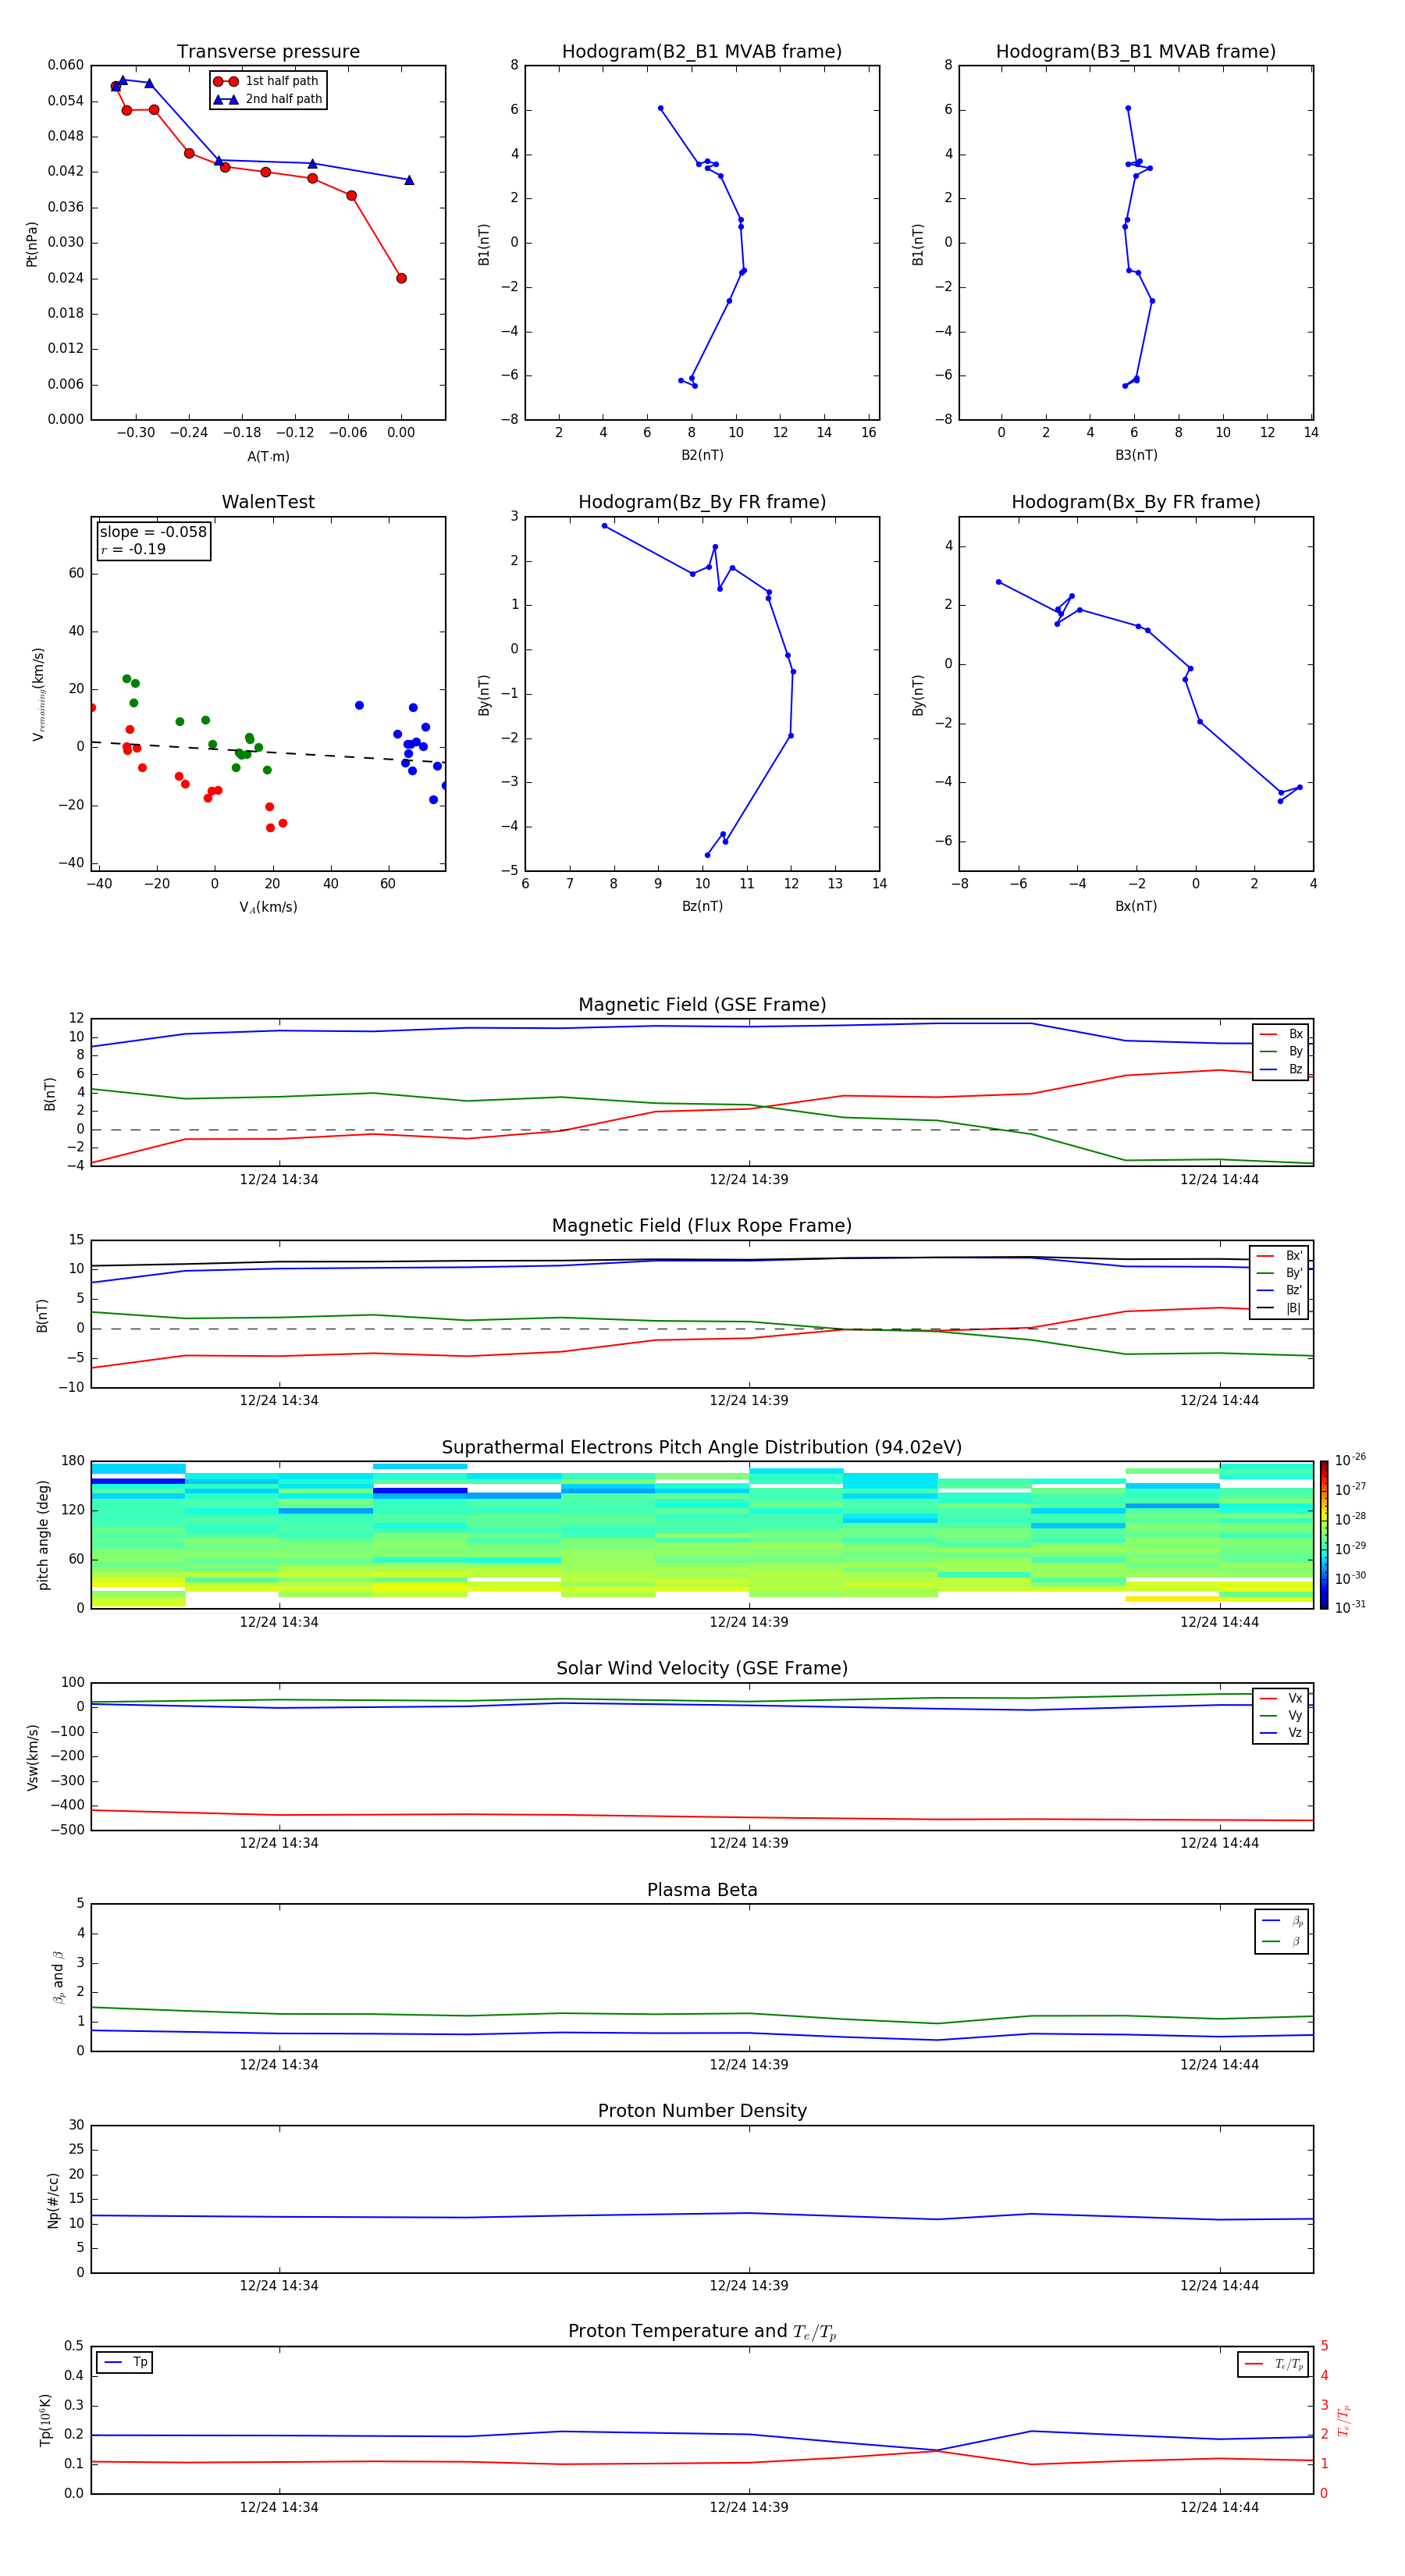Click the lowest red marker in Transverse pressure plot
The width and height of the screenshot is (1405, 2576).
401,278
